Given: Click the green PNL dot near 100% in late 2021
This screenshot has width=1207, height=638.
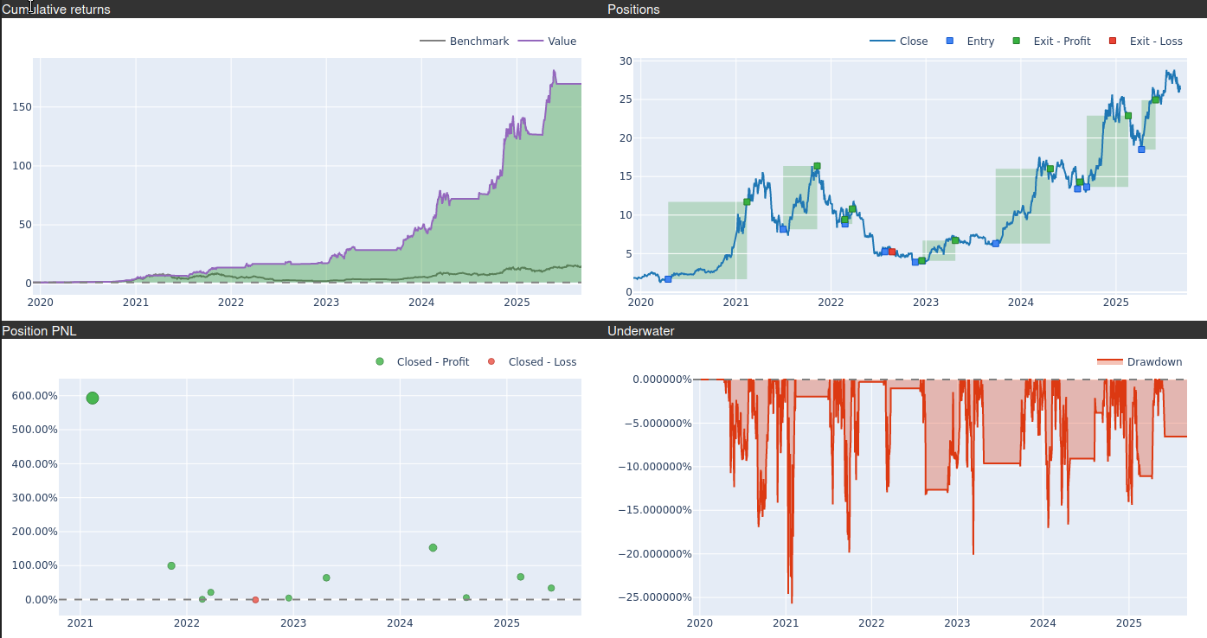Looking at the screenshot, I should pos(171,566).
